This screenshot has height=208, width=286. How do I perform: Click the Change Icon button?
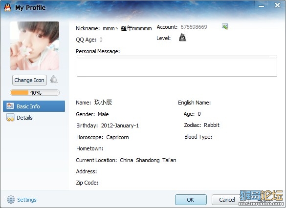(x=29, y=80)
